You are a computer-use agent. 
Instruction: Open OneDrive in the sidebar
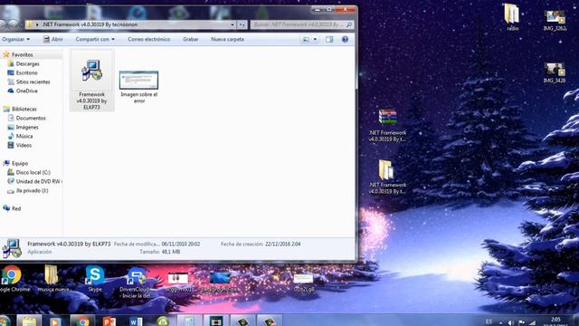[26, 91]
